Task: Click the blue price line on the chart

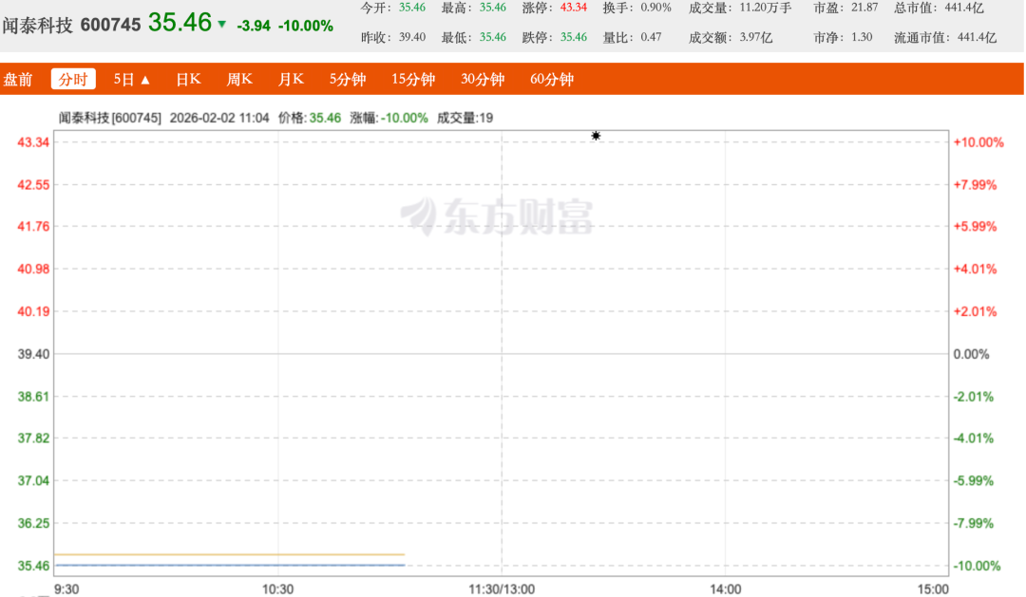Action: pyautogui.click(x=230, y=565)
